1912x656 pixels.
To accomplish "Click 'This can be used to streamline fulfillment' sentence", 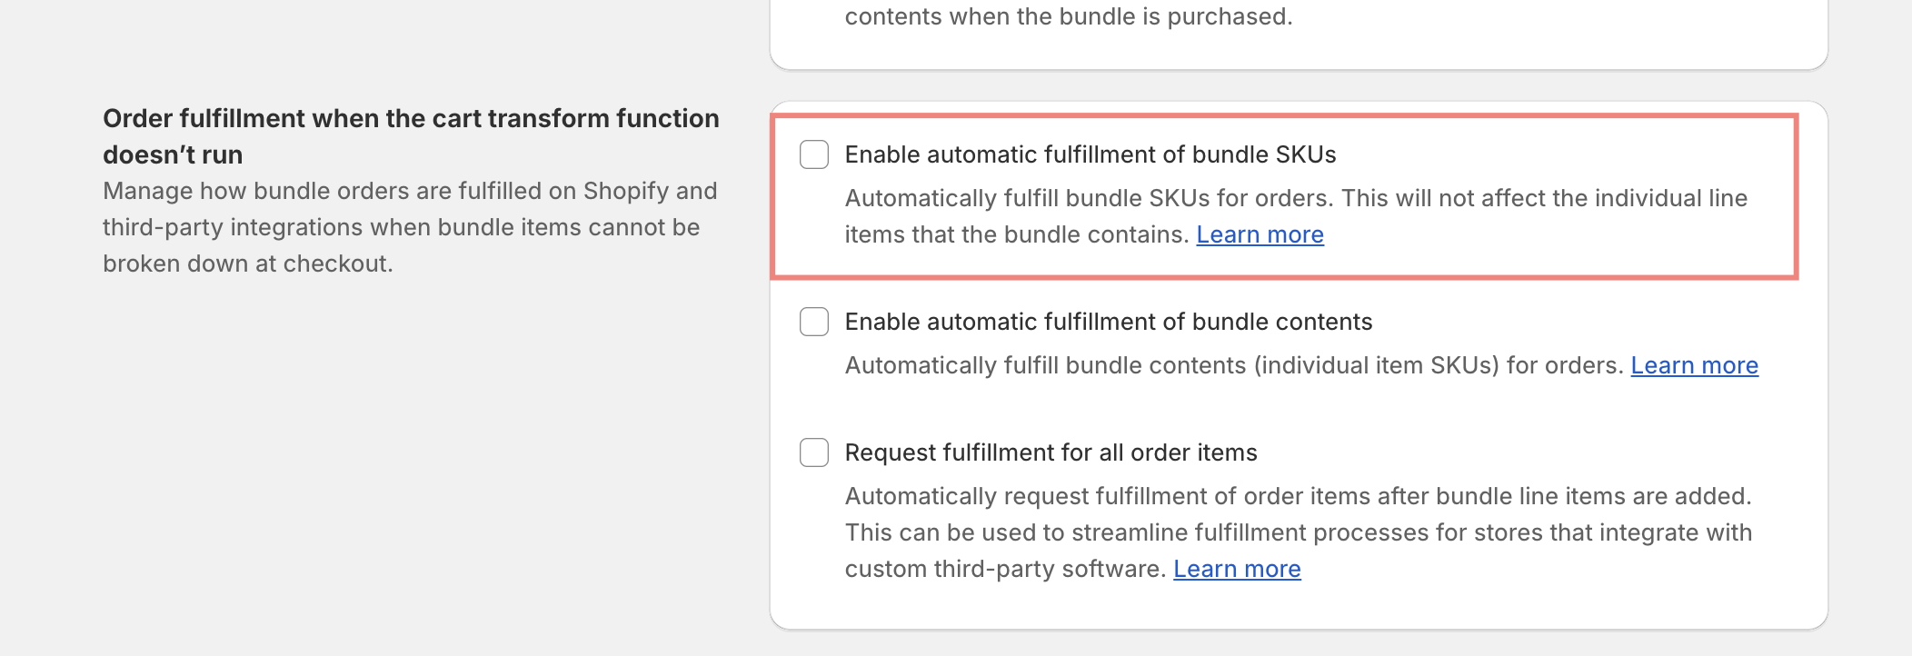I will (x=1299, y=532).
